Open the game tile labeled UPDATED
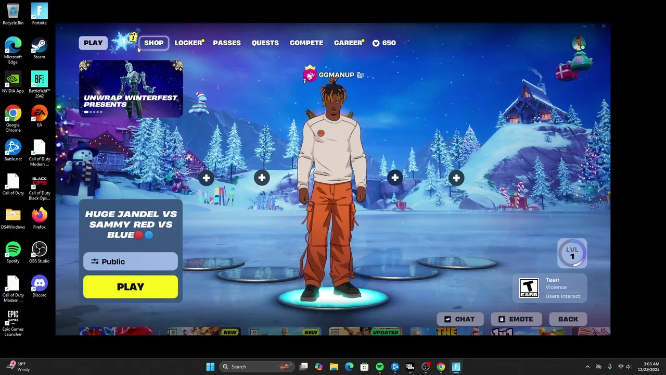Image resolution: width=666 pixels, height=375 pixels. point(366,331)
